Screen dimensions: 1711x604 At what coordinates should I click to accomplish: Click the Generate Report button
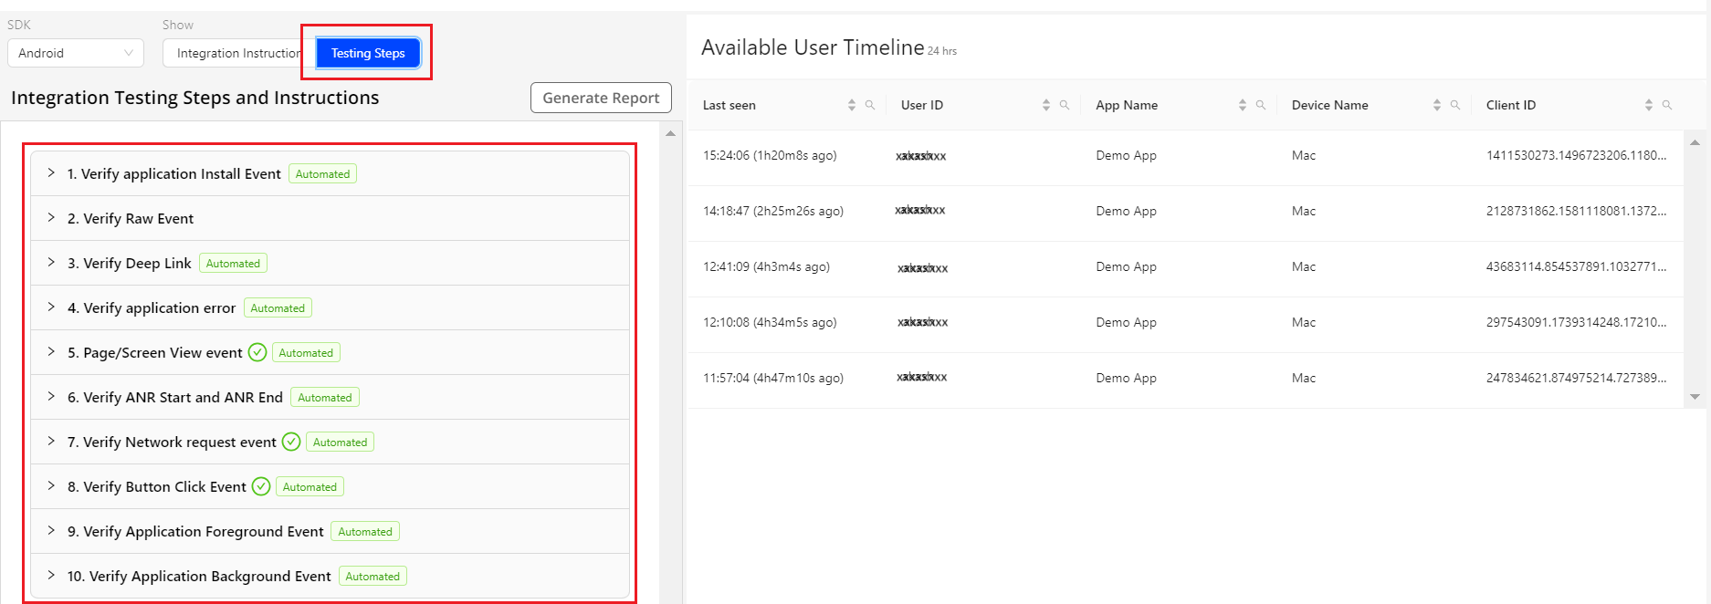point(601,98)
